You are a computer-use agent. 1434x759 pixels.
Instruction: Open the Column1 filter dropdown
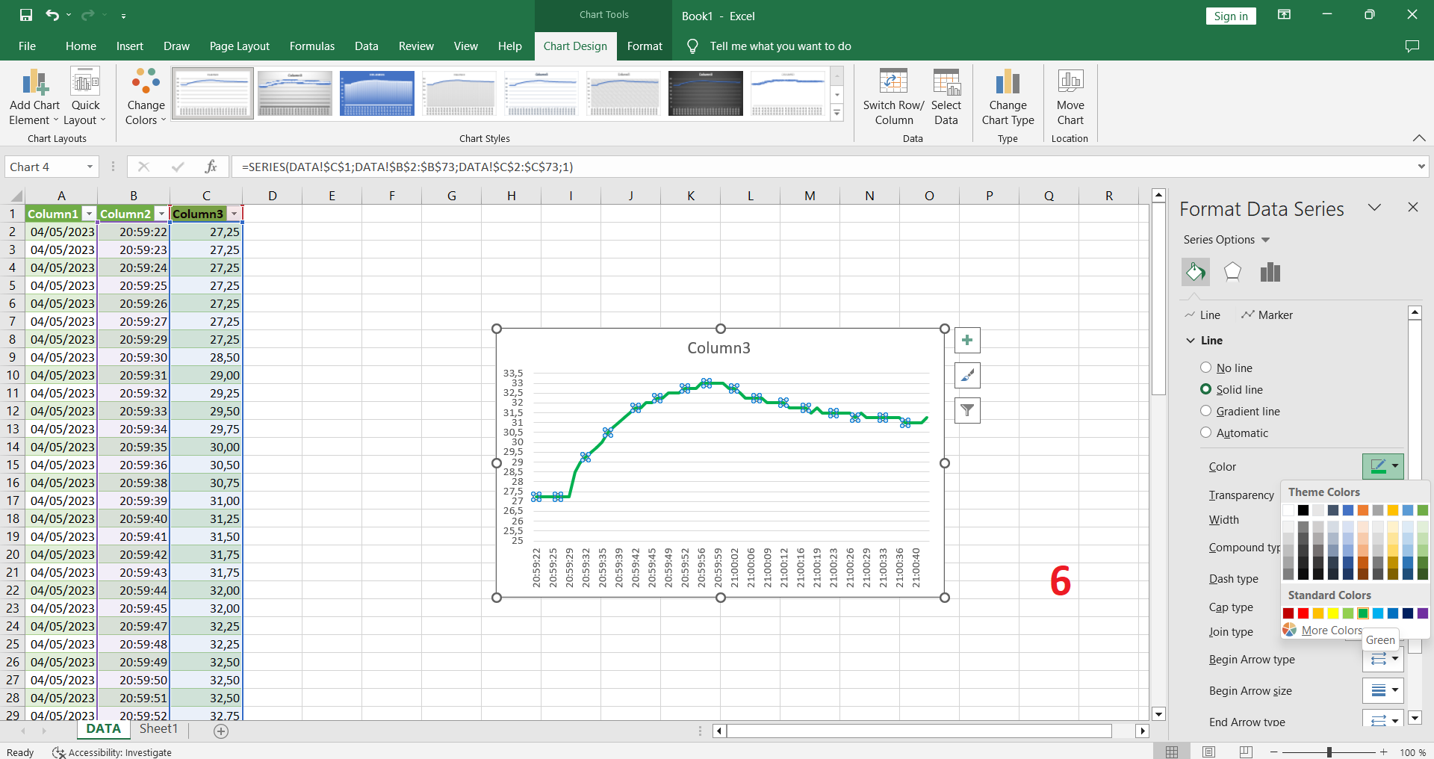90,214
